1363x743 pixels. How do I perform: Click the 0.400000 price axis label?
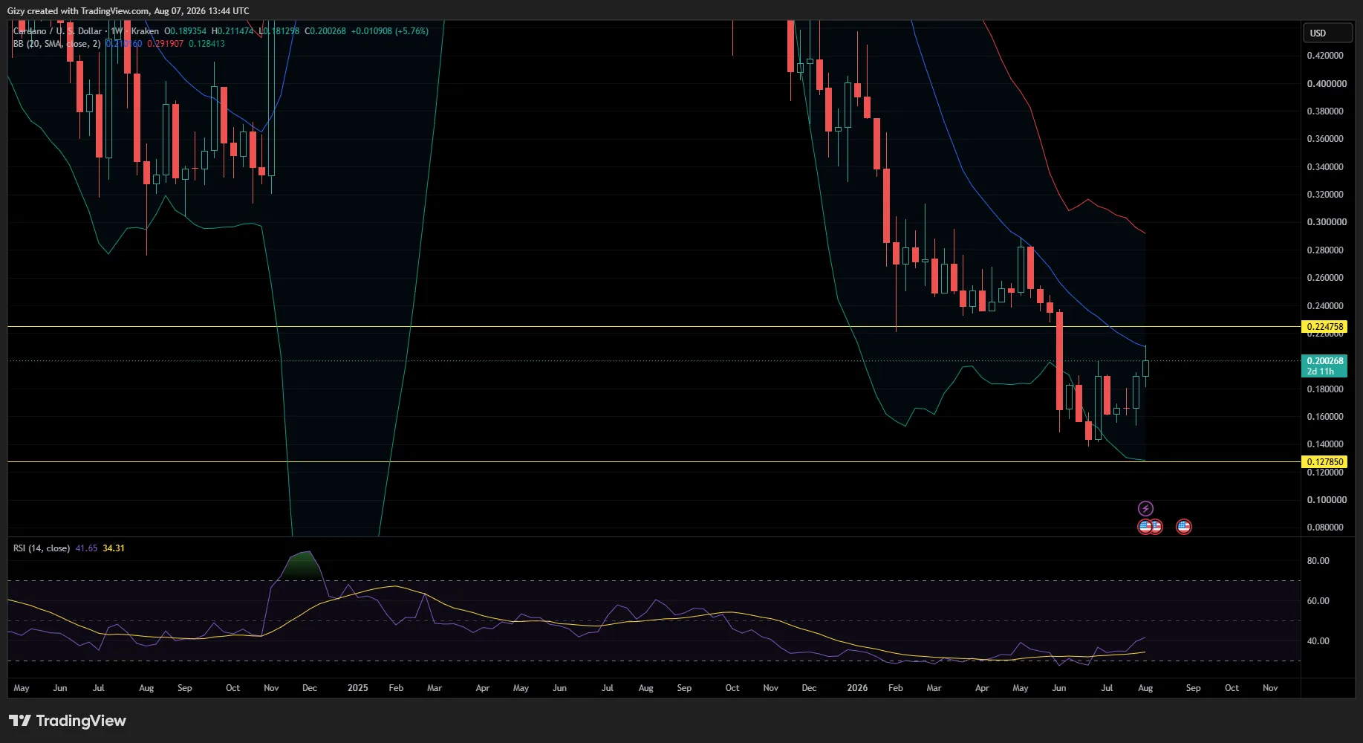(1325, 84)
